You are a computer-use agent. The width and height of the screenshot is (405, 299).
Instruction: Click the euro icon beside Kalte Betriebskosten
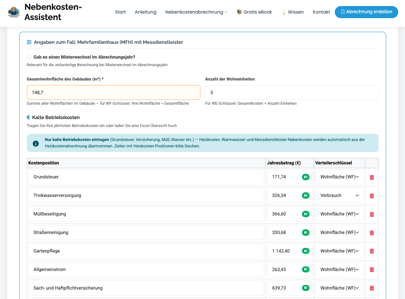28,118
